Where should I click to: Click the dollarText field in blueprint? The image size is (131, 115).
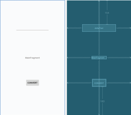coord(99,28)
